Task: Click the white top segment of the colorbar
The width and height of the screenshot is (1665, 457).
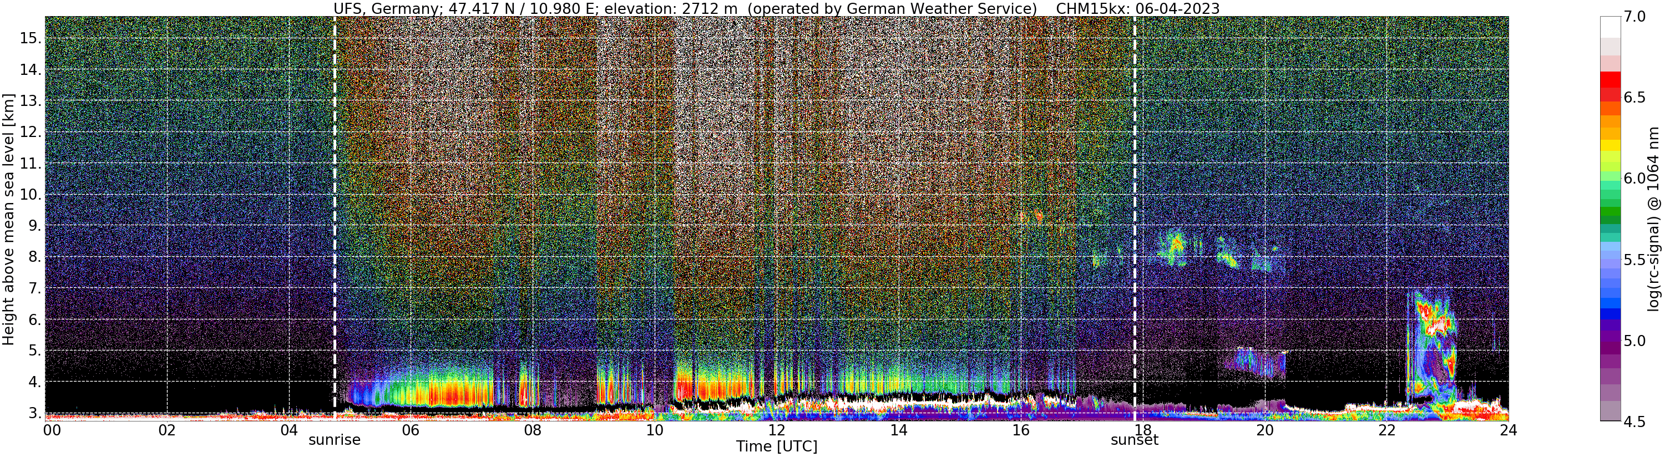Action: [x=1610, y=28]
